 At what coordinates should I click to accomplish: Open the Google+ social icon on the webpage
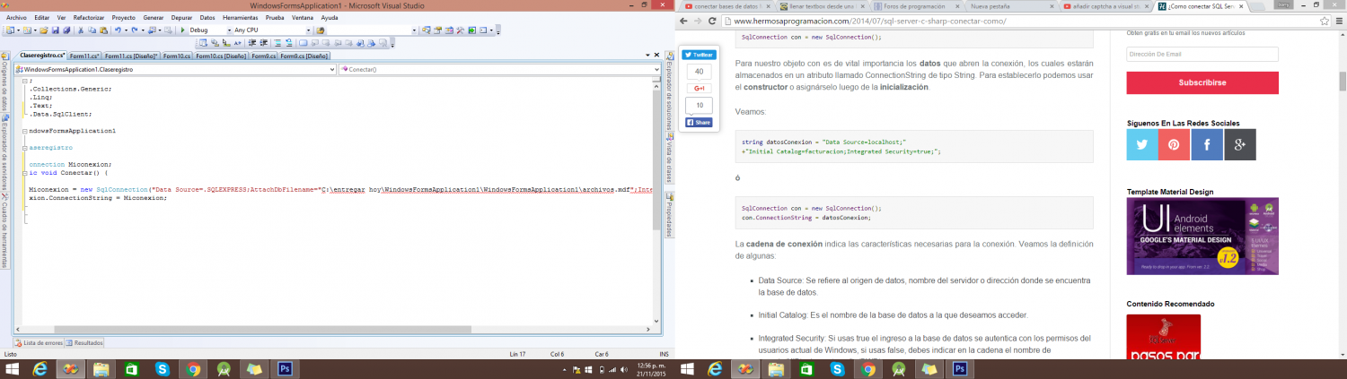point(1240,145)
